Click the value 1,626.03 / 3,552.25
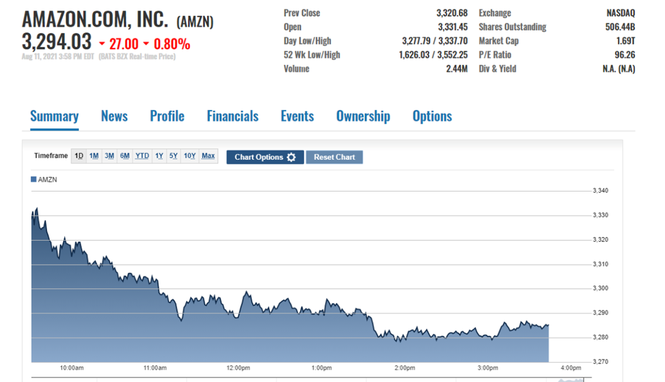Viewport: 665px width, 382px height. (x=433, y=55)
